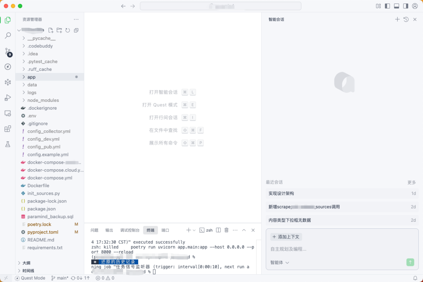
Task: Switch to the 端口 tab
Action: click(165, 230)
